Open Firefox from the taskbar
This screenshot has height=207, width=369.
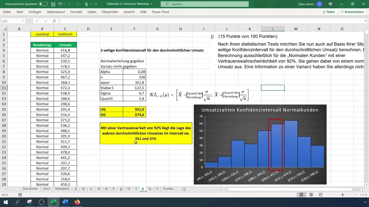(77, 202)
